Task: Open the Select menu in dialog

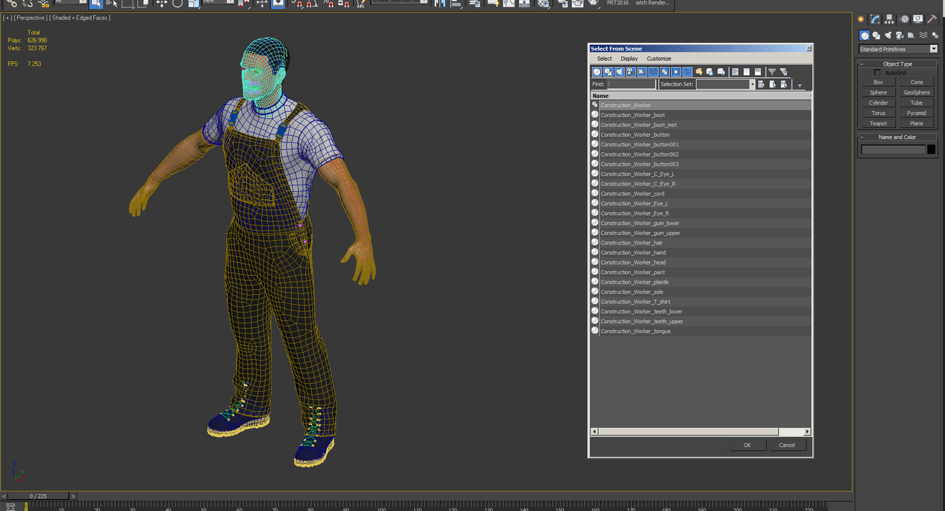Action: (604, 59)
